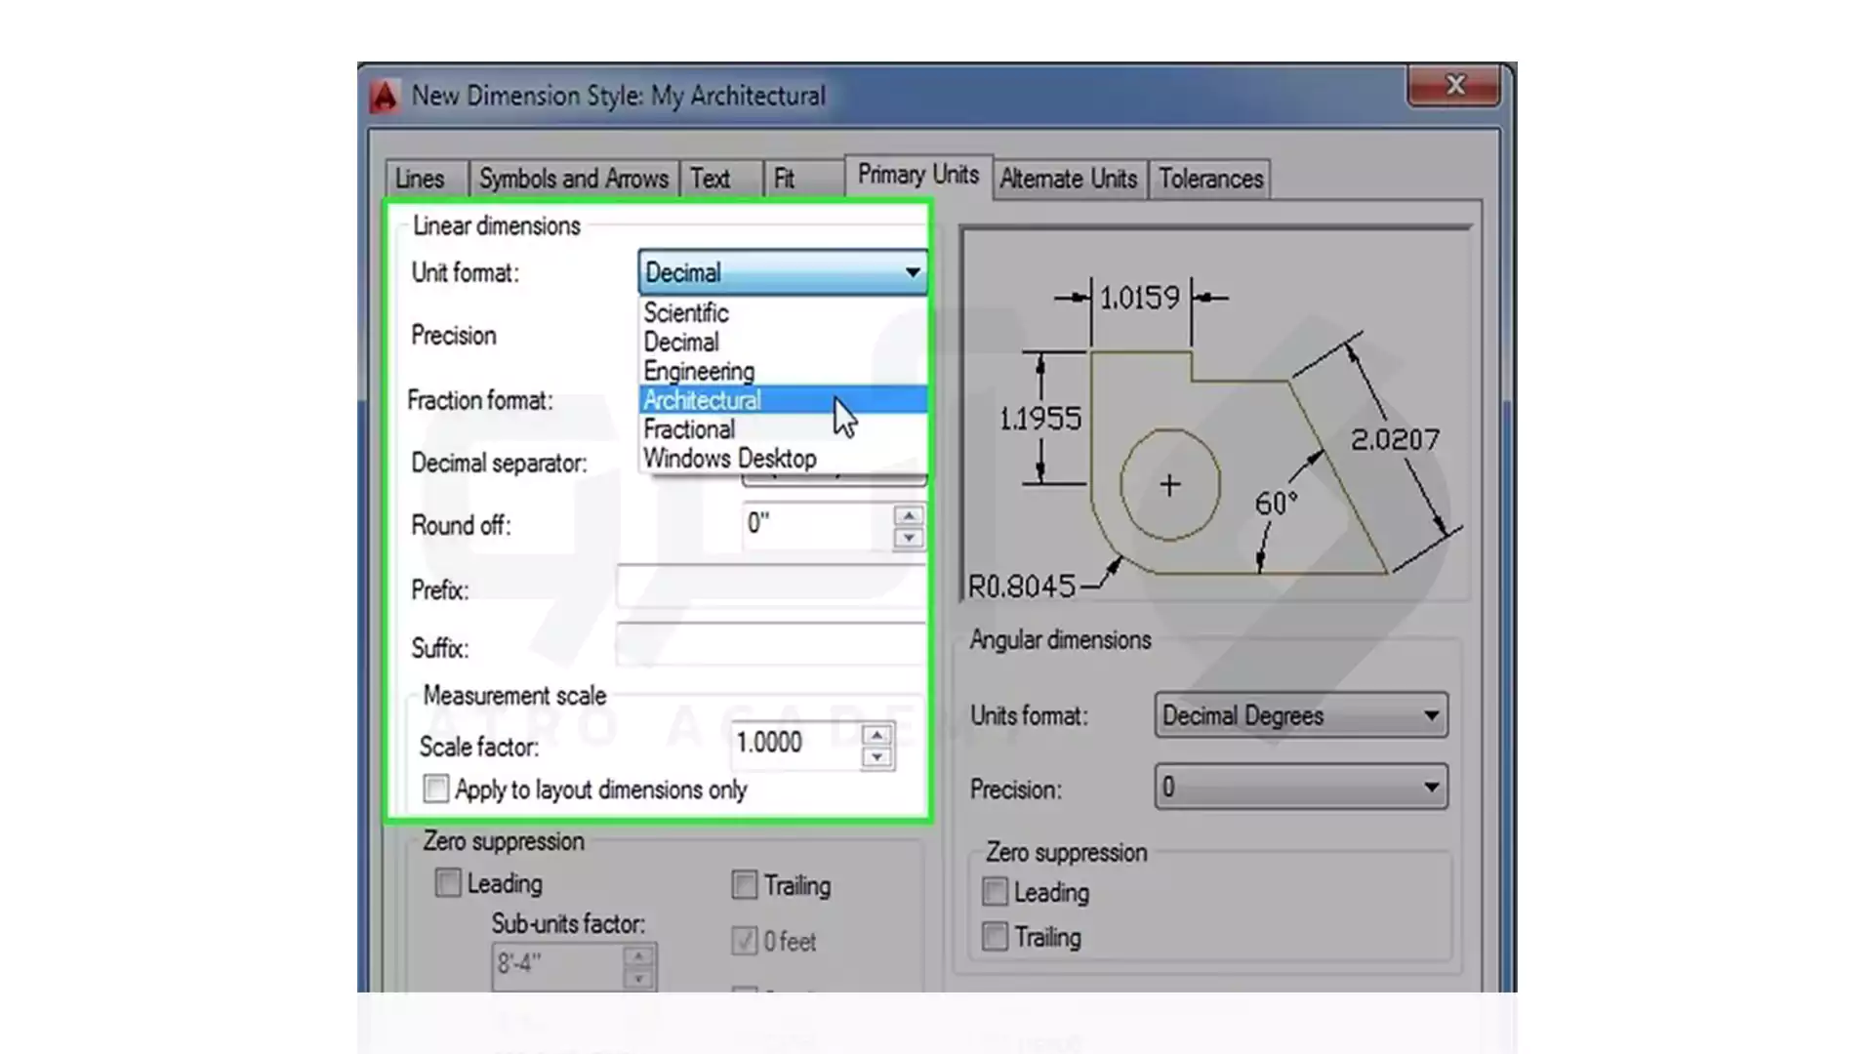1874x1054 pixels.
Task: Check angular Leading zero suppression box
Action: point(995,892)
